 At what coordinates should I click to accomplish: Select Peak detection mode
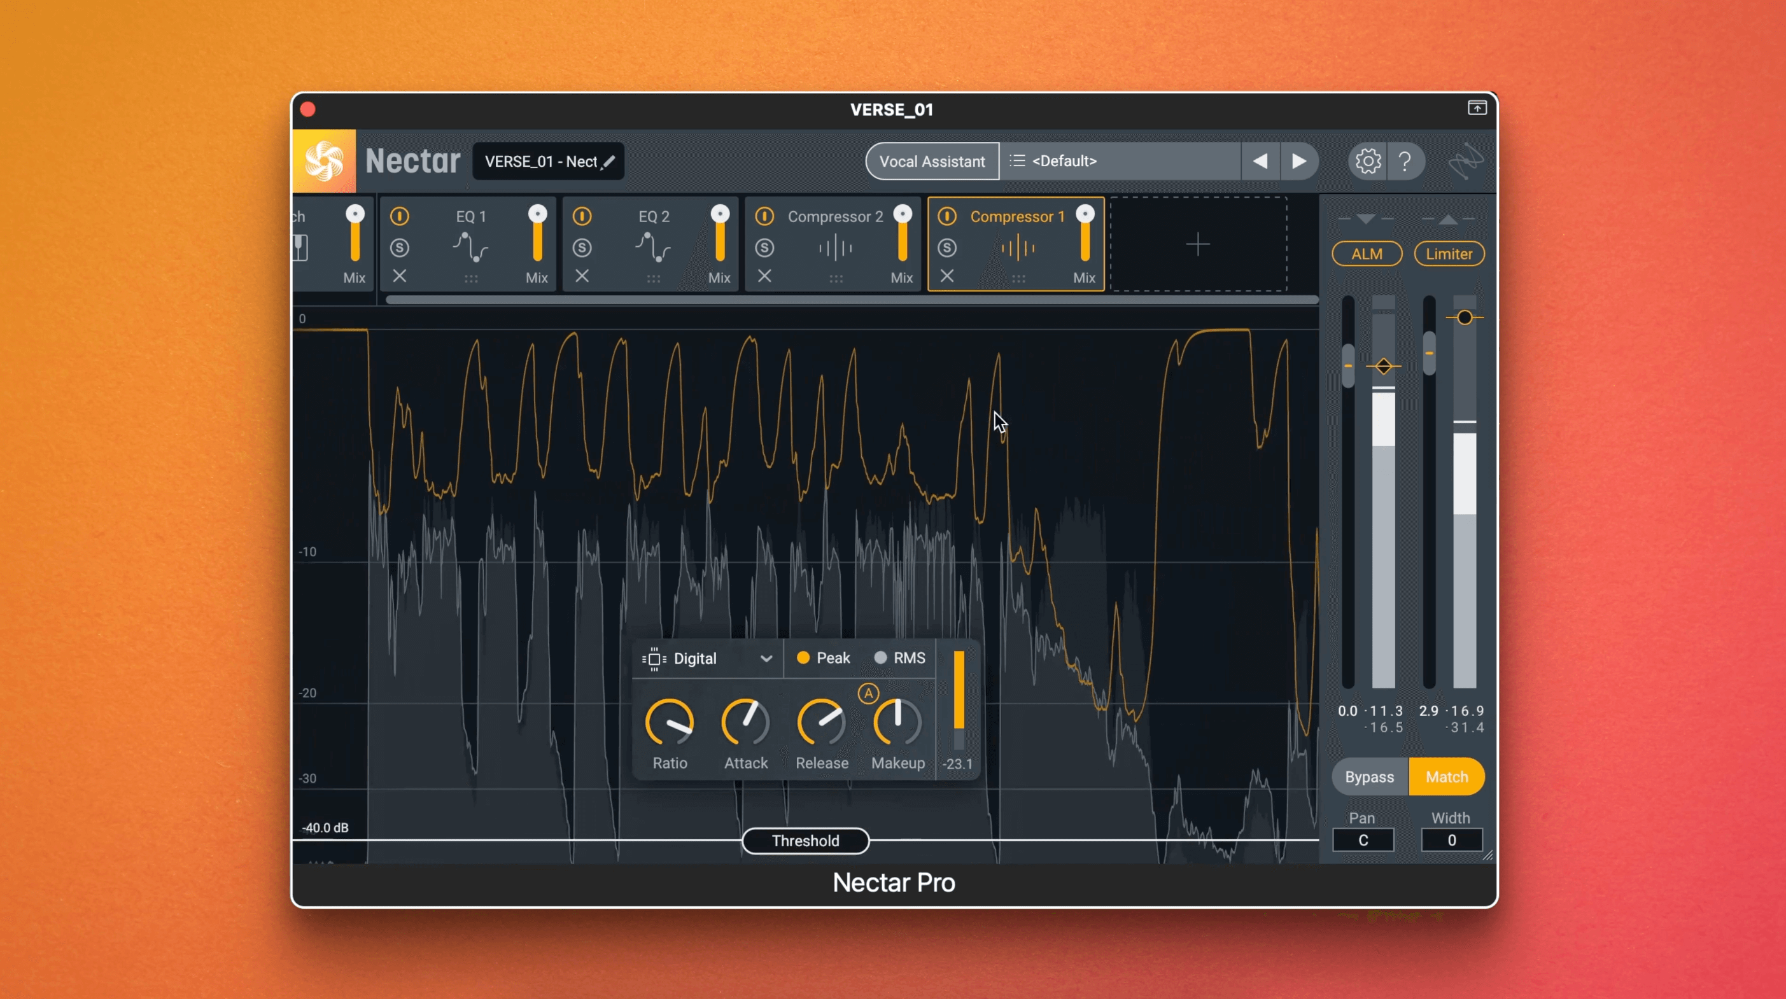824,658
